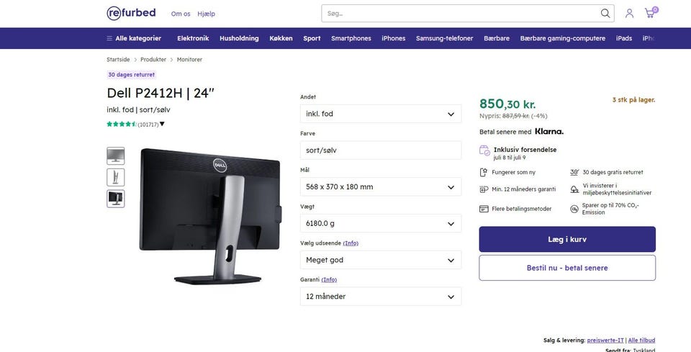Open the Mål dimensions dropdown
Screen dimensions: 691x352
click(x=381, y=186)
